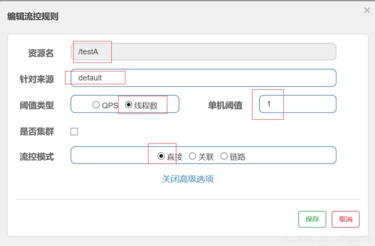The height and width of the screenshot is (246, 375).
Task: Select the 关联 flow control mode
Action: (x=192, y=156)
